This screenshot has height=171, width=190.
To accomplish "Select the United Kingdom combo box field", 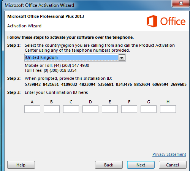I will click(x=75, y=58).
